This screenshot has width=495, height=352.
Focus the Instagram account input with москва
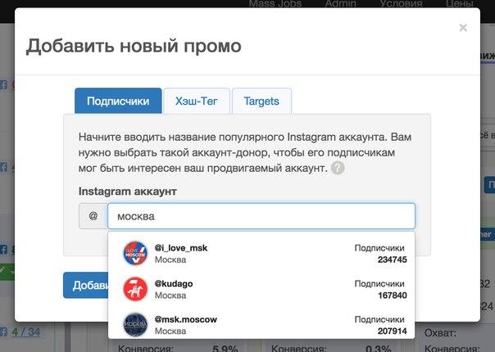[x=261, y=216]
